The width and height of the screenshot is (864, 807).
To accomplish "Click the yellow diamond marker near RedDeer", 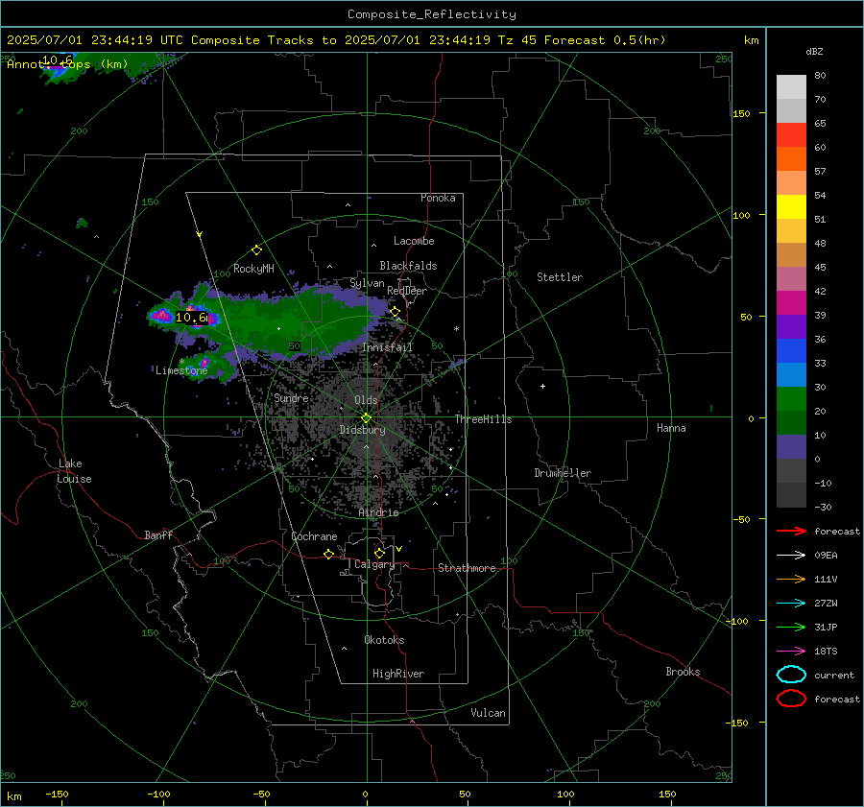I will coord(396,312).
